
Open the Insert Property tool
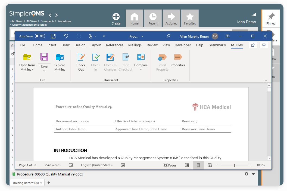(162, 62)
